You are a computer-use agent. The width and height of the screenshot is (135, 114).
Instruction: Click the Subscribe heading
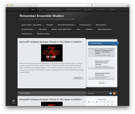[x=91, y=94]
